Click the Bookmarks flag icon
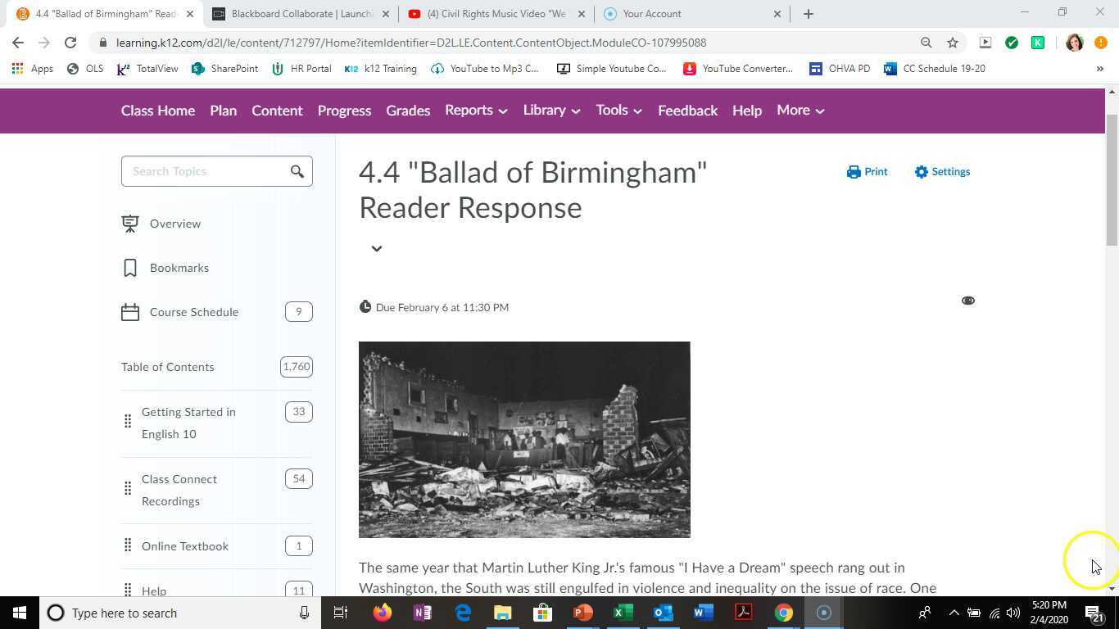The image size is (1119, 629). tap(130, 267)
